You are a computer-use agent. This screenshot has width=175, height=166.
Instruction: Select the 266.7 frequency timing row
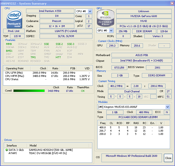[x=133, y=131]
